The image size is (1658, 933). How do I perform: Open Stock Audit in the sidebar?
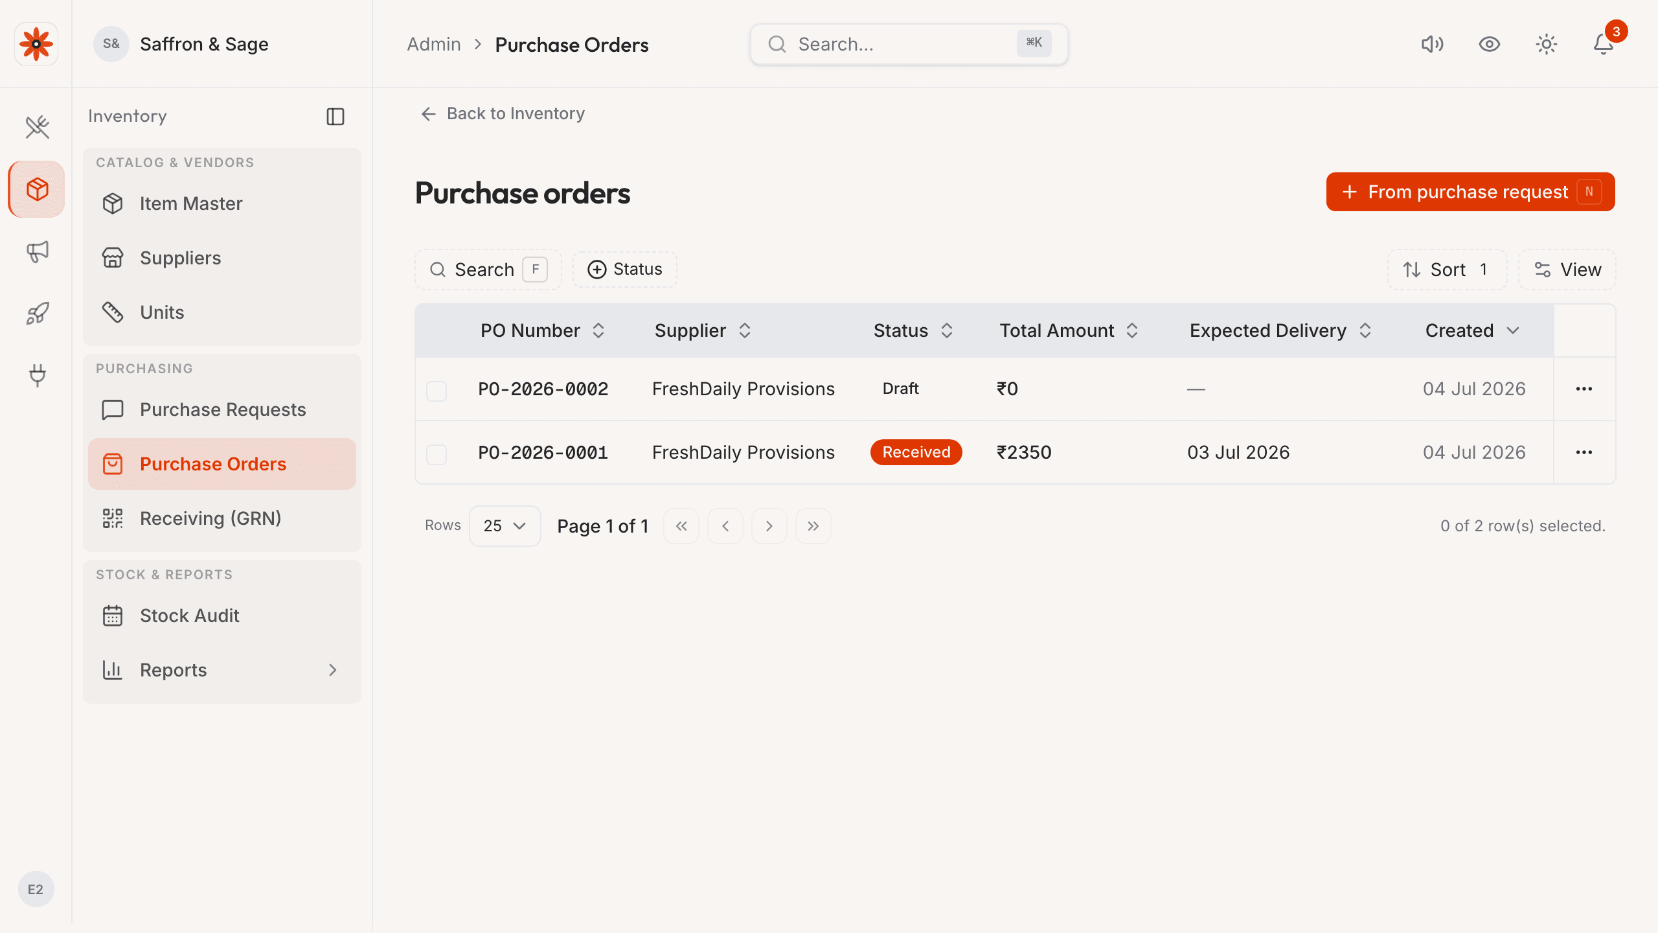(222, 616)
